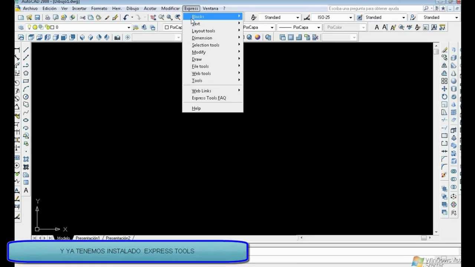Toggle the layer 0 lock icon
This screenshot has height=267, width=475.
(x=47, y=27)
